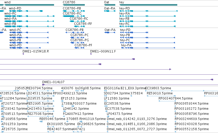Select EST EK301005.5prime
This screenshot has width=218, height=133.
(61, 124)
